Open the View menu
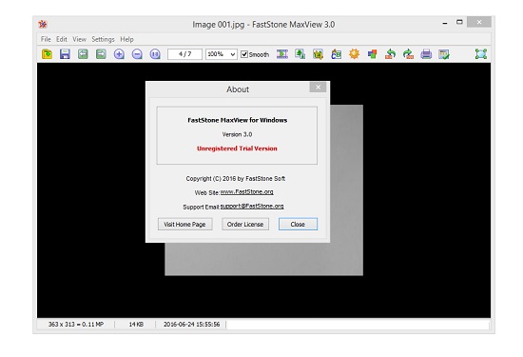Screen dimensions: 523x357 pyautogui.click(x=79, y=39)
